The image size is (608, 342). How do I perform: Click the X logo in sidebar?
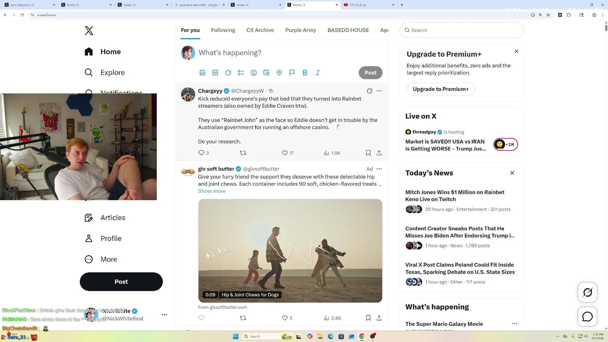89,31
